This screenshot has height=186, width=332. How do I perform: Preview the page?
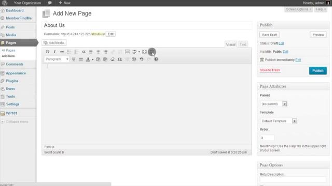pyautogui.click(x=318, y=35)
